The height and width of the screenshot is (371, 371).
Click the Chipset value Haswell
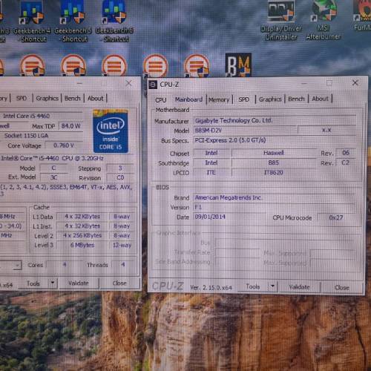[274, 153]
